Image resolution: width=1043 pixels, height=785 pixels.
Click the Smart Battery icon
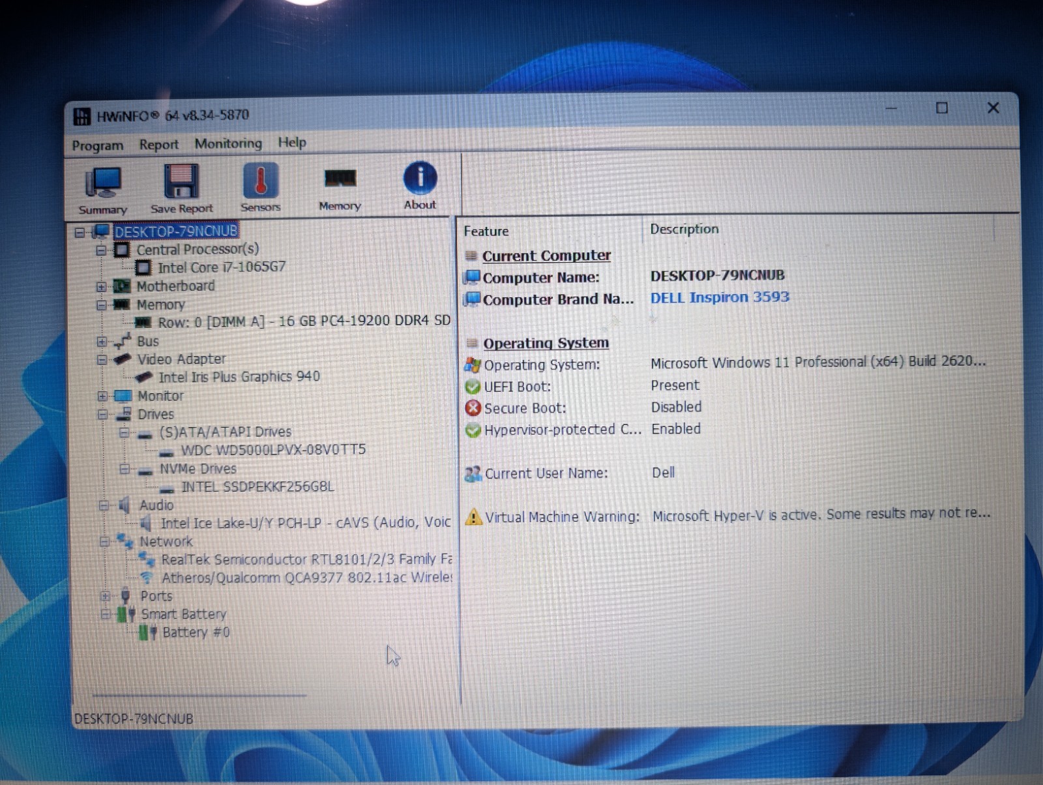coord(126,614)
